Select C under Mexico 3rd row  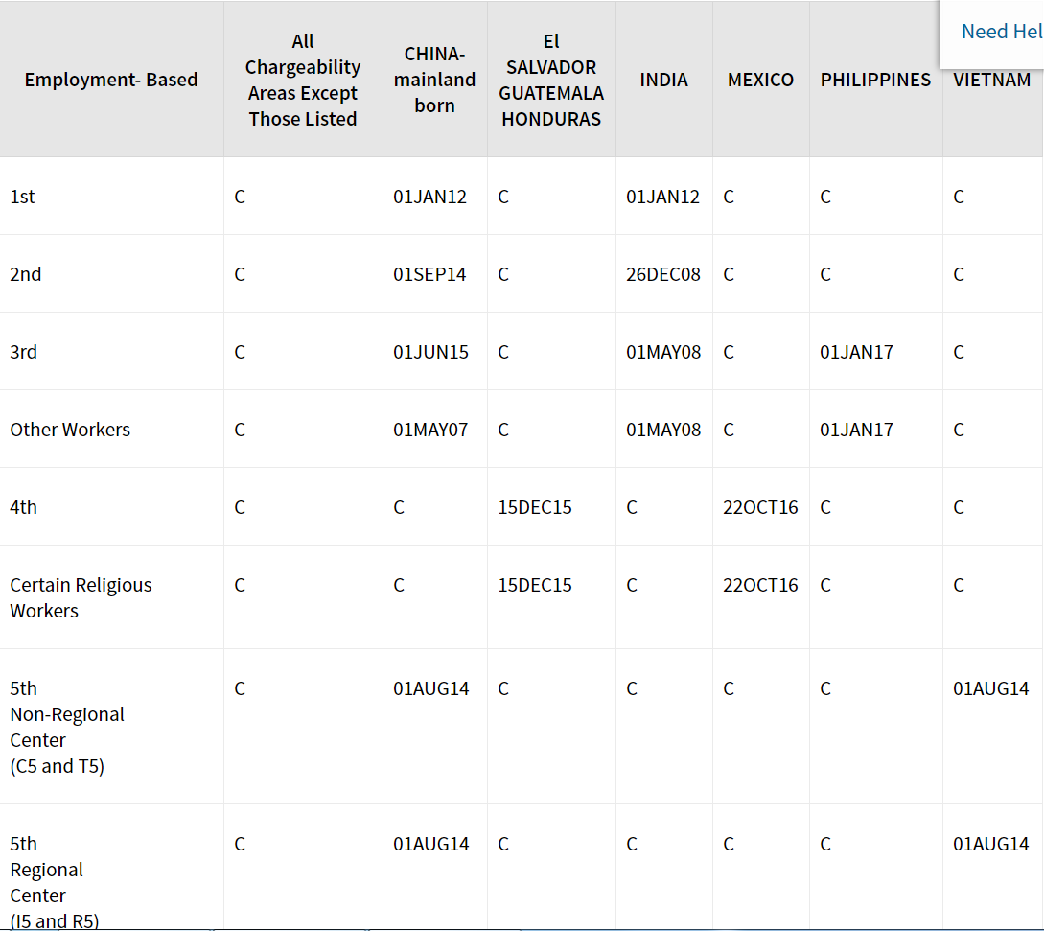click(x=729, y=352)
